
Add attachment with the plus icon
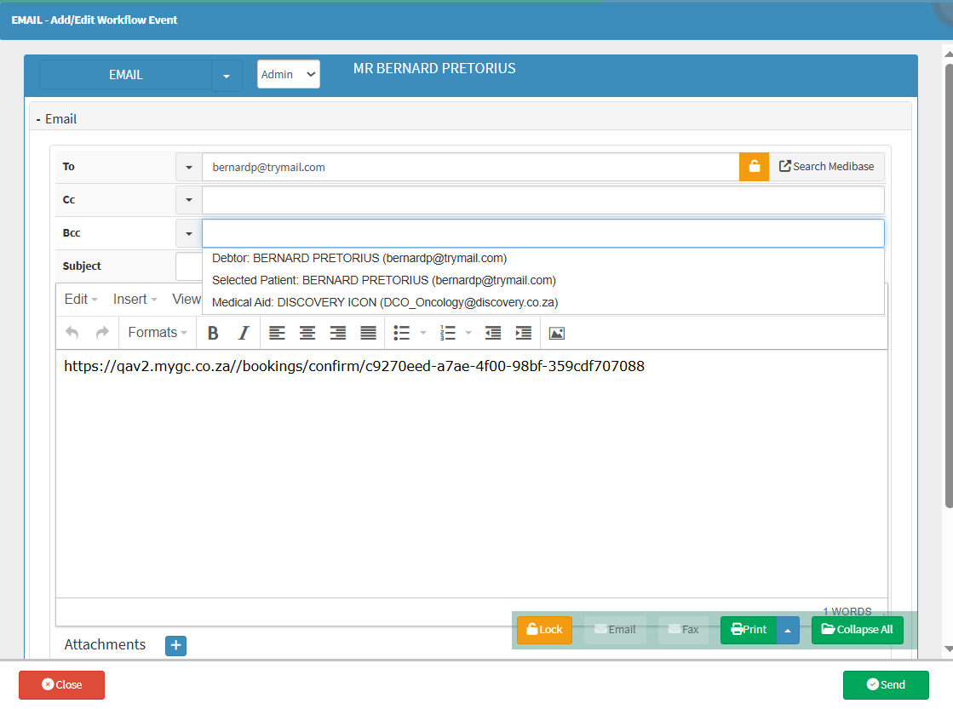175,646
